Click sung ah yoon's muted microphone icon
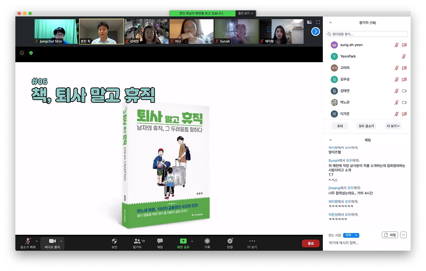This screenshot has height=271, width=426. 396,45
